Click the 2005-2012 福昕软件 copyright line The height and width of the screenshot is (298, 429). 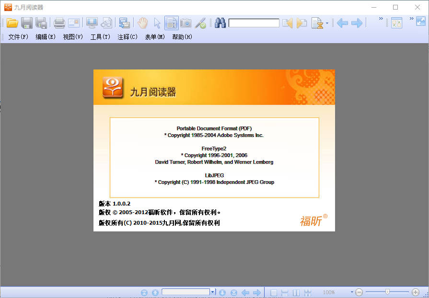pos(160,212)
